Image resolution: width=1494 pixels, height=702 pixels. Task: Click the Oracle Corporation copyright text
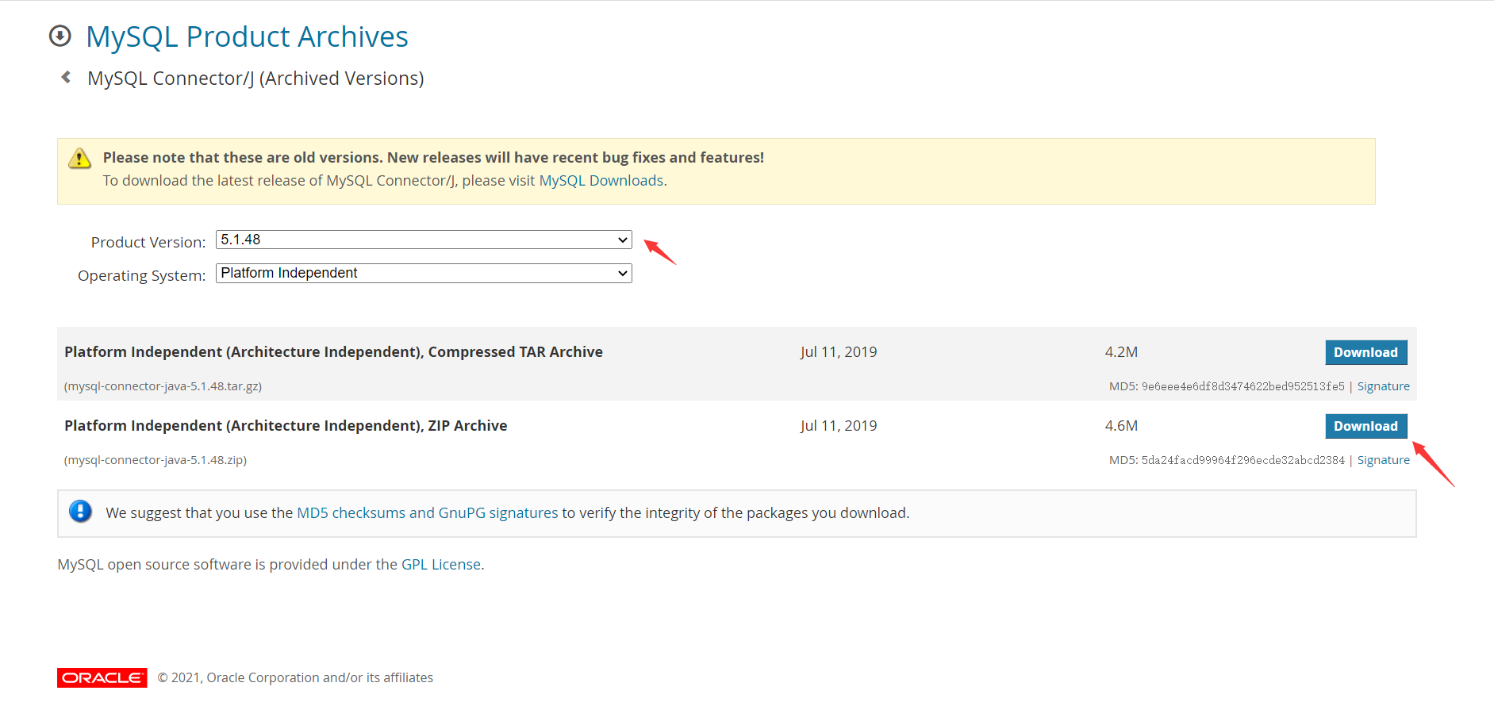point(295,677)
